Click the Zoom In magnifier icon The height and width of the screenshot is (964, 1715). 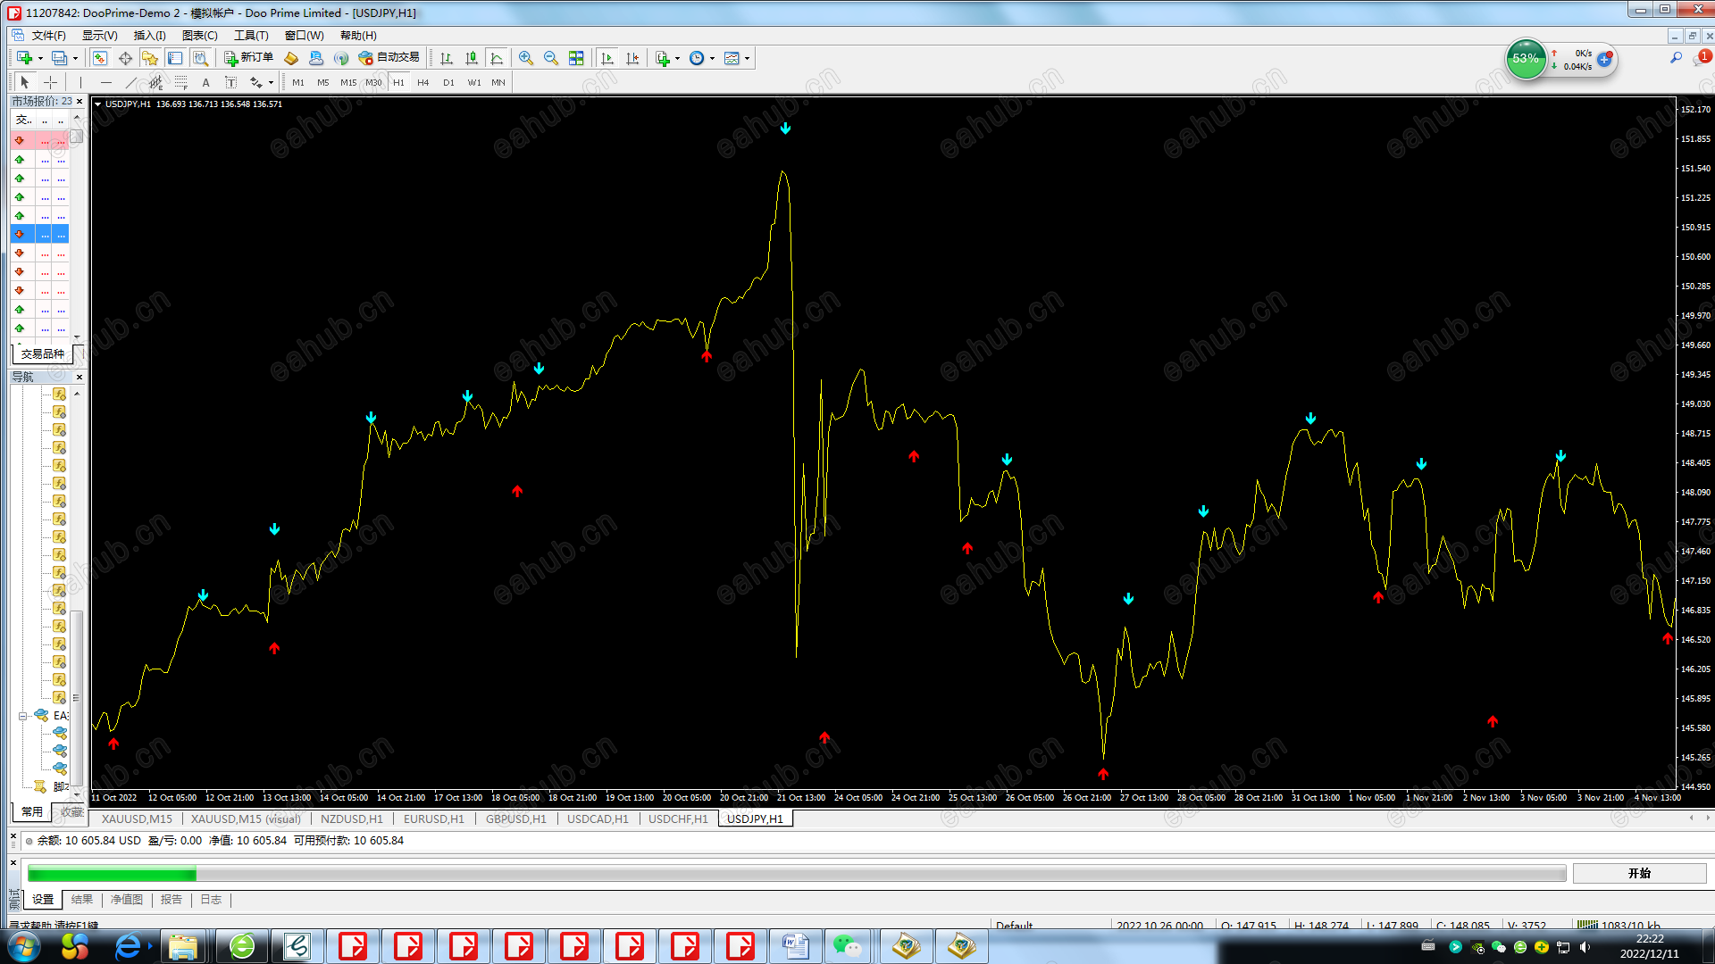pos(526,58)
